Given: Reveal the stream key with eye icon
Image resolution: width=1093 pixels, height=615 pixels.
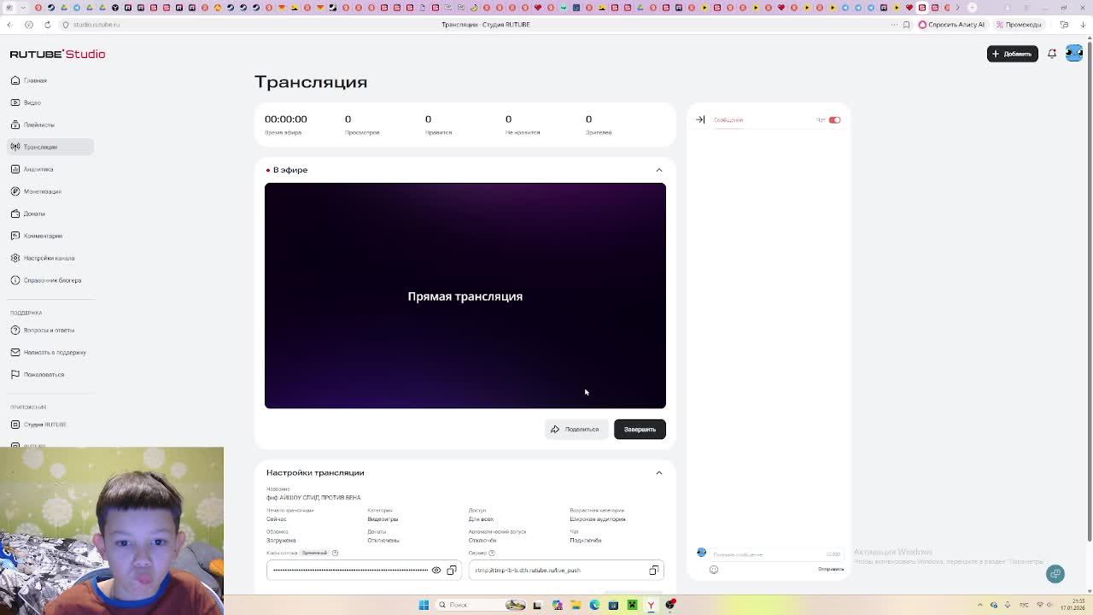Looking at the screenshot, I should 436,570.
